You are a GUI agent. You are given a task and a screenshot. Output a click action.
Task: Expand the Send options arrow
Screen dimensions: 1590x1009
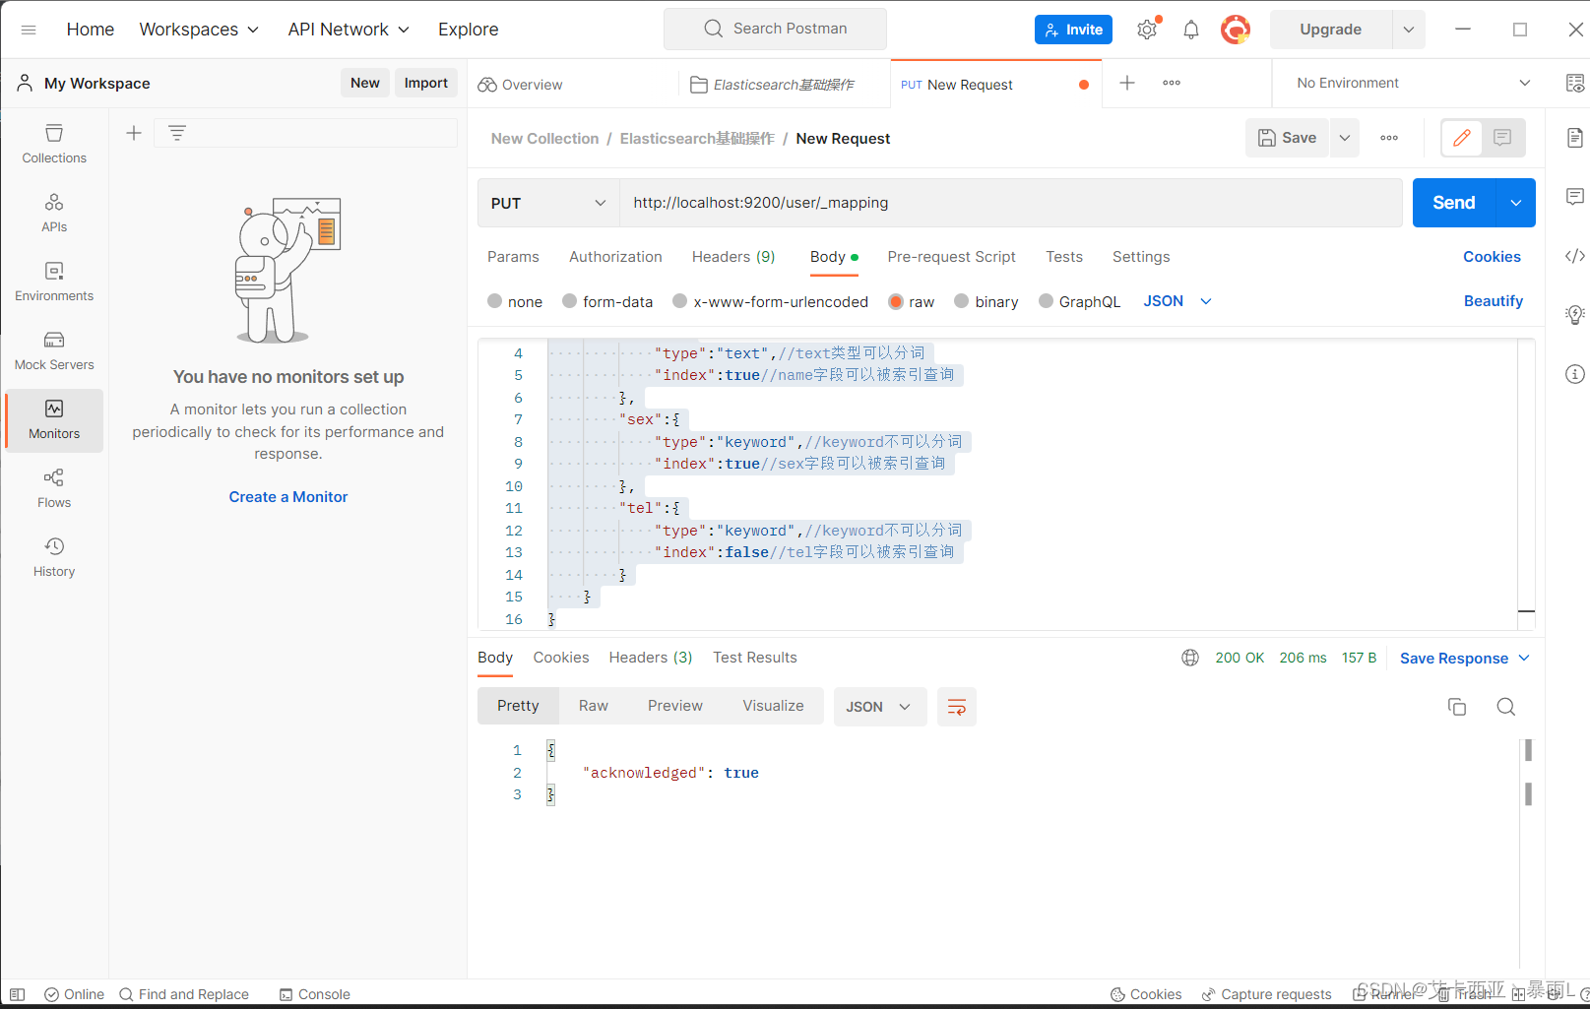tap(1516, 203)
